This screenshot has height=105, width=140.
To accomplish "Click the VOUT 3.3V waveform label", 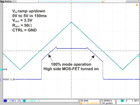I will (9, 79).
